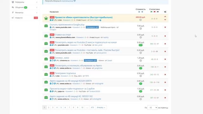The height and width of the screenshot is (114, 203).
Task: Remove 'Скачать приложение в Google play' with red X
Action: pos(165,27)
